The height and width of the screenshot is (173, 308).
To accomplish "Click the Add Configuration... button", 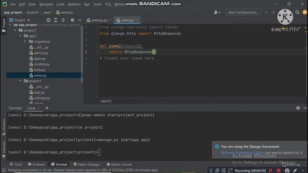I will click(x=243, y=12).
